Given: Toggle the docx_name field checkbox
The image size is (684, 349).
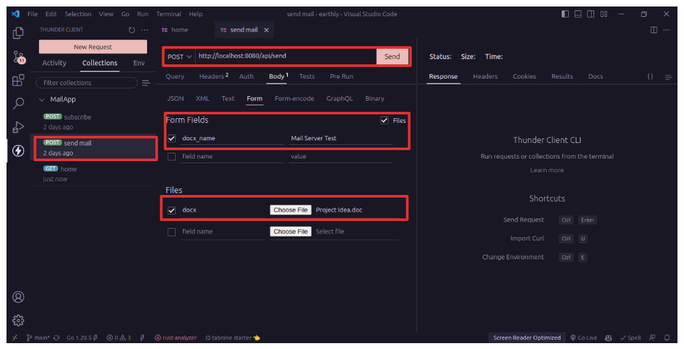Looking at the screenshot, I should (x=172, y=138).
